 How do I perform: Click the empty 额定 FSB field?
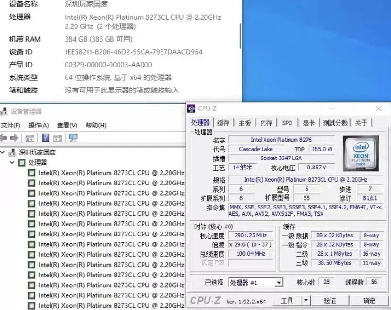click(x=251, y=263)
